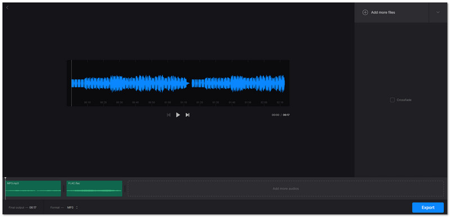
Task: Click the 00:00 / 06:17 time display
Action: pos(281,115)
